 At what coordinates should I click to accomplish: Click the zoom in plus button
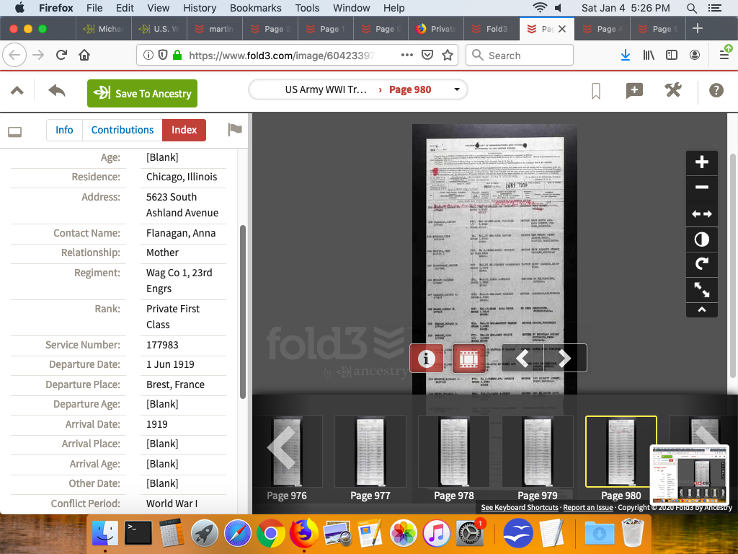(701, 162)
